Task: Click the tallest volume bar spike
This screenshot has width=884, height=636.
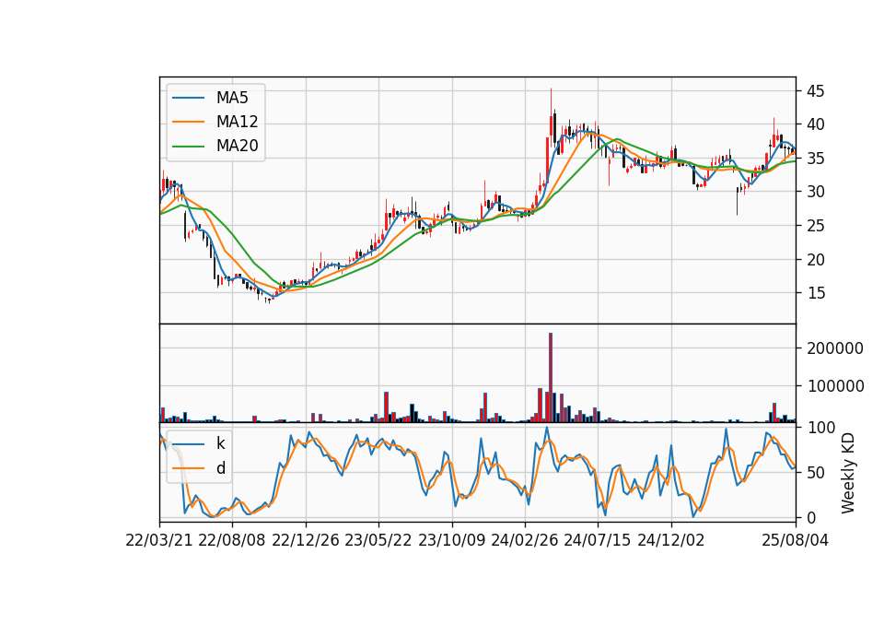Action: point(551,378)
